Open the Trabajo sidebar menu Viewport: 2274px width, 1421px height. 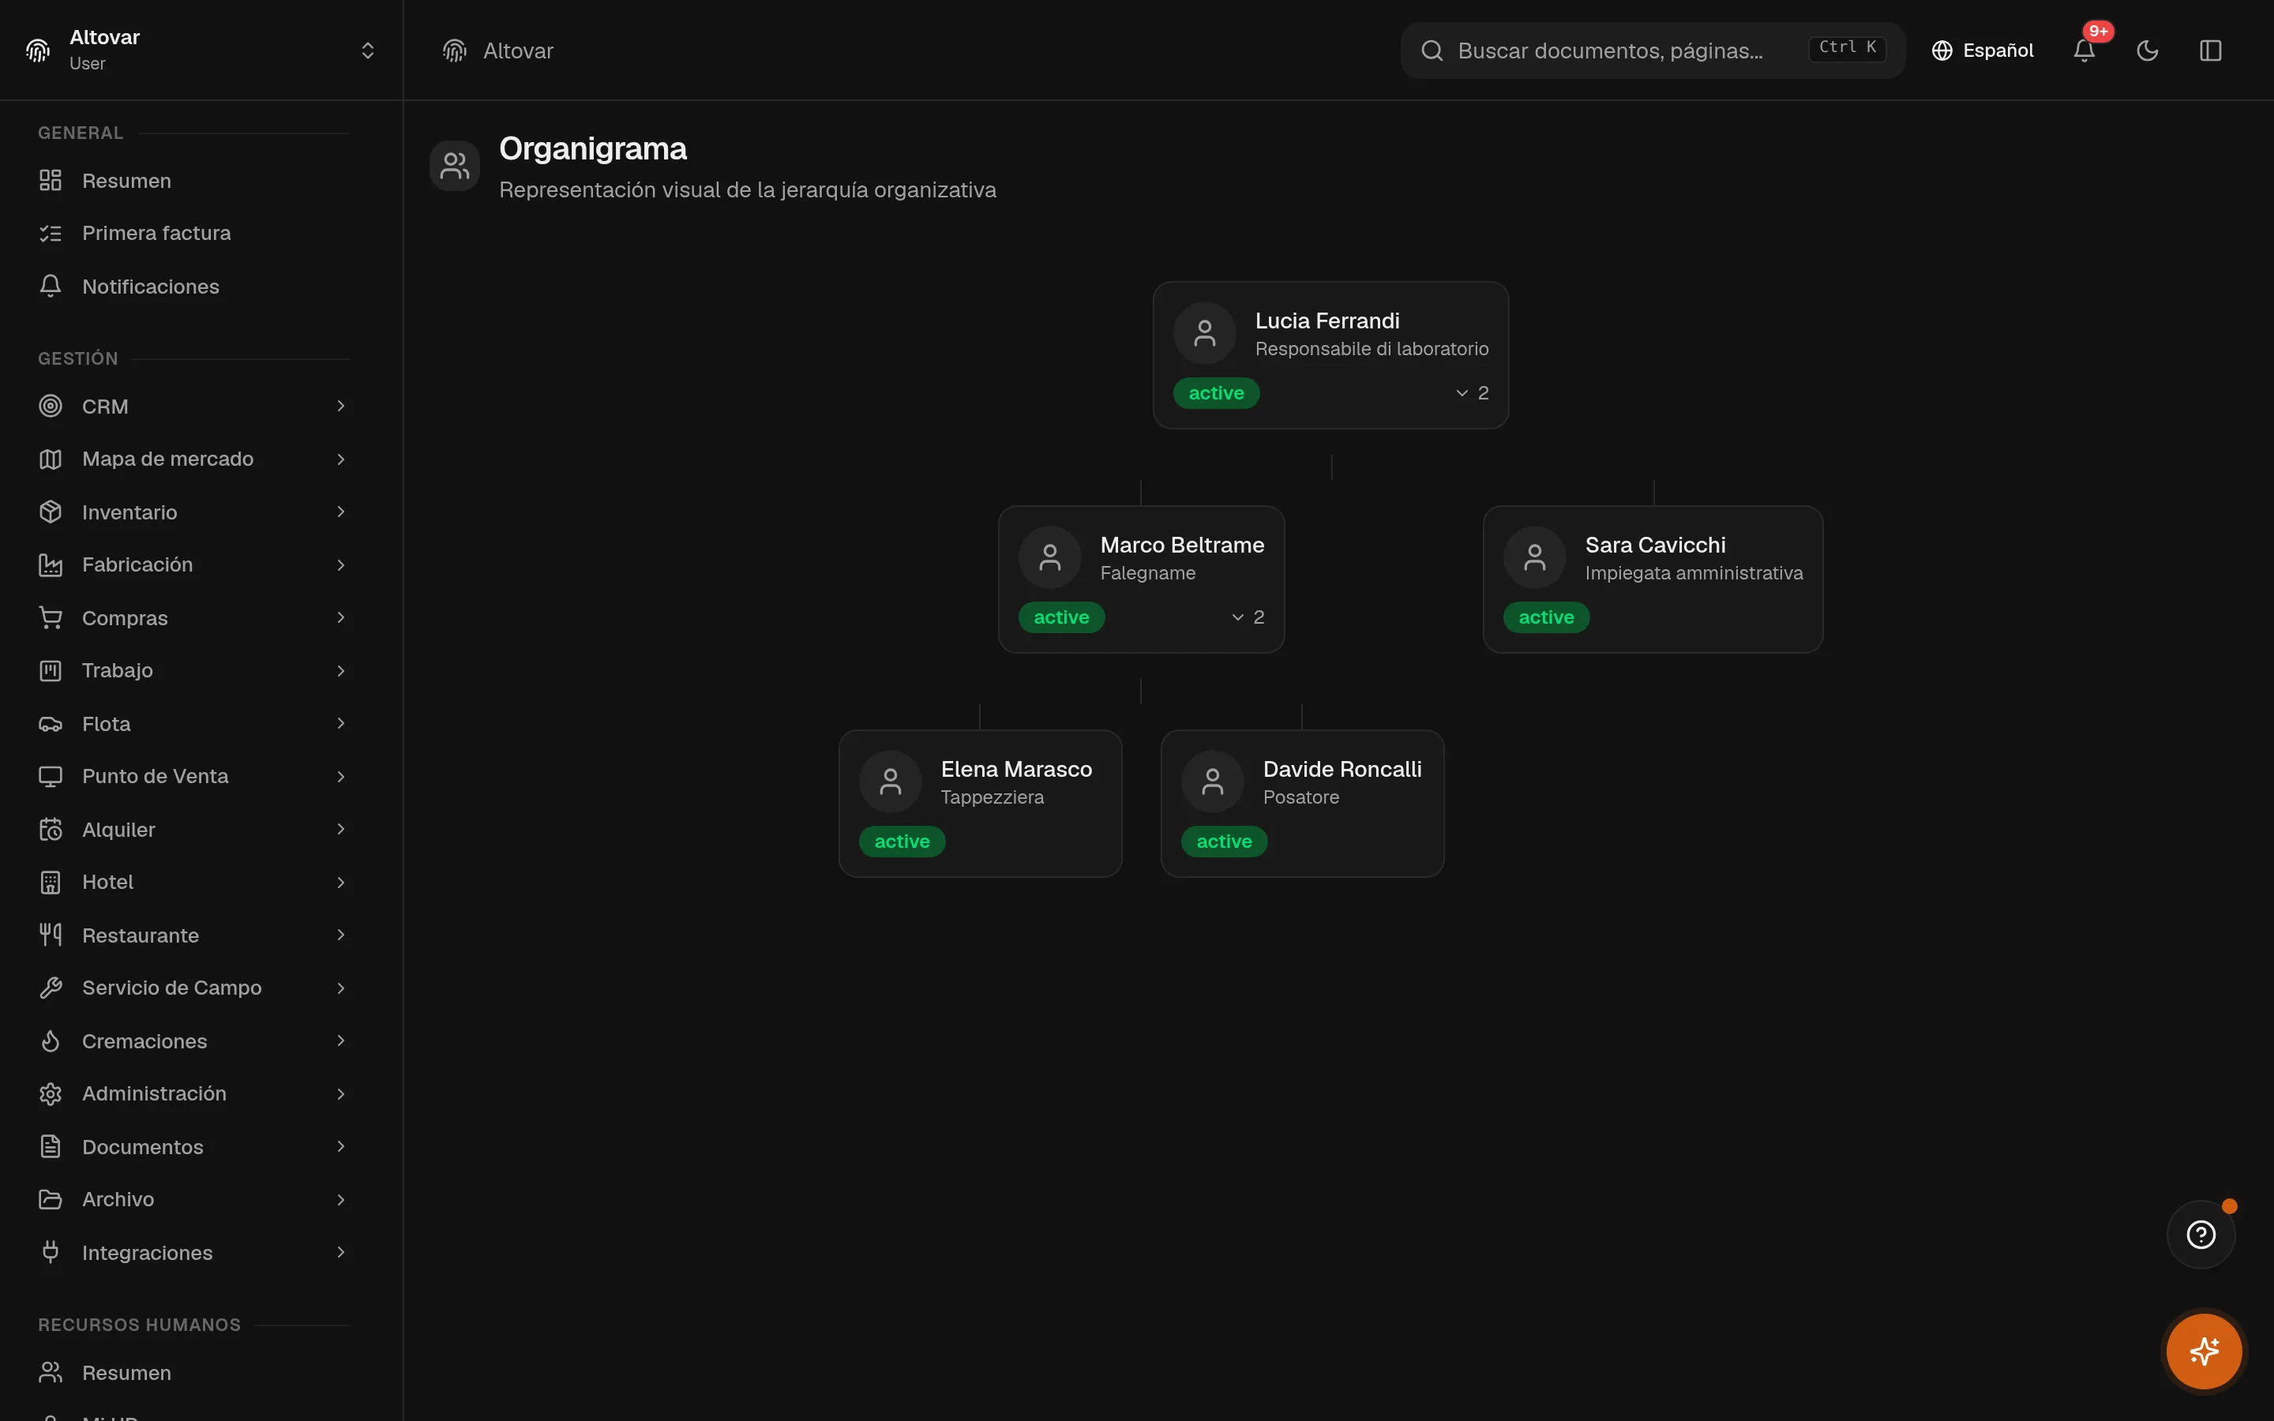(193, 670)
